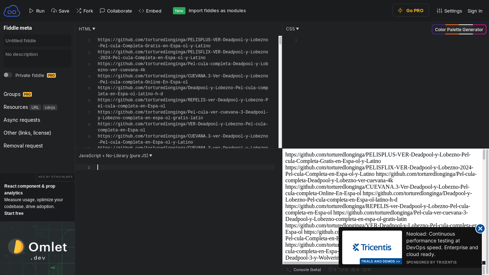Place cursor in the JavaScript editor line 1
The width and height of the screenshot is (489, 275).
tap(186, 167)
